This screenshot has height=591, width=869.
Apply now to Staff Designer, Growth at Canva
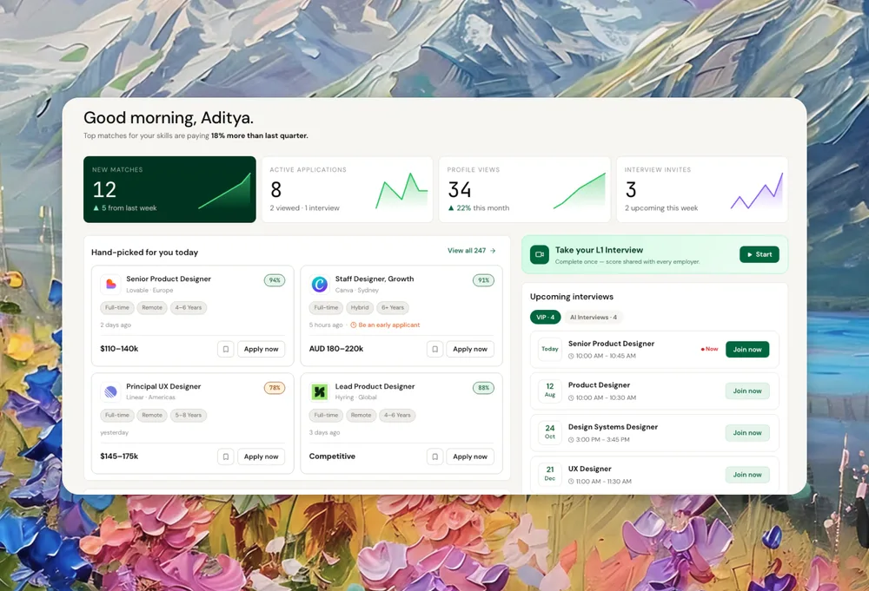click(x=470, y=349)
